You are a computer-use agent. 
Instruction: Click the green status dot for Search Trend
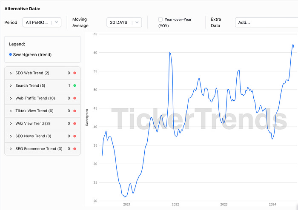click(x=74, y=85)
